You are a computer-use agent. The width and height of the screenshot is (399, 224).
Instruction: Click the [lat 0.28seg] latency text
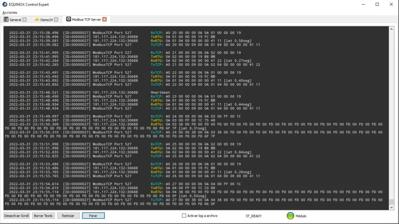click(238, 172)
